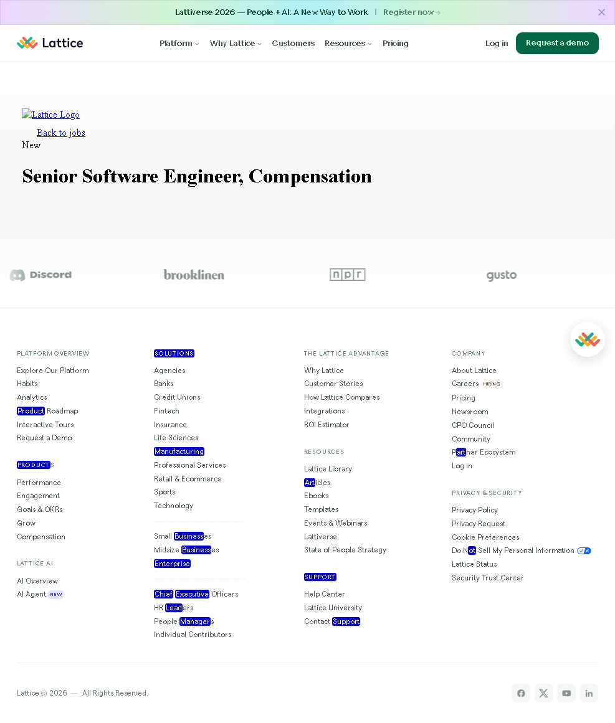Viewport: 615px width, 723px height.
Task: Click the Discord customer logo
Action: 41,275
